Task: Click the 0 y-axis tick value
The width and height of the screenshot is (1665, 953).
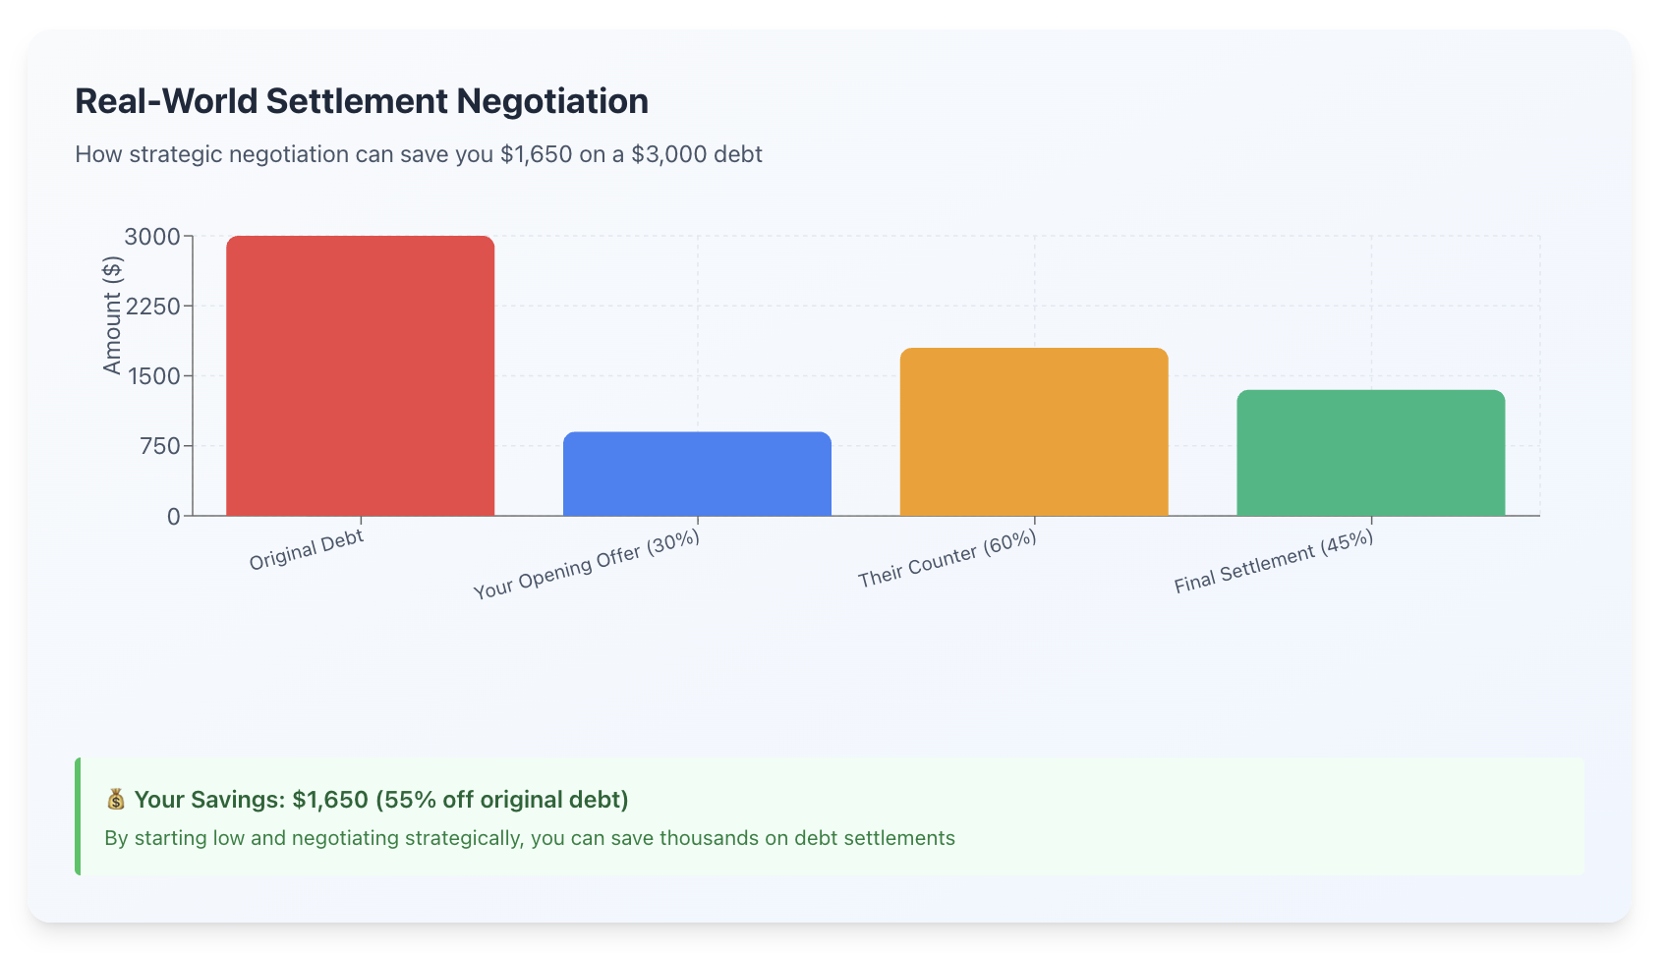Action: click(174, 517)
